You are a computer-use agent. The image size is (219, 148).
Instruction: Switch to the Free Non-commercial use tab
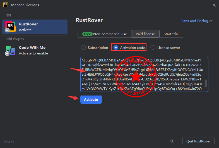[x=104, y=34]
